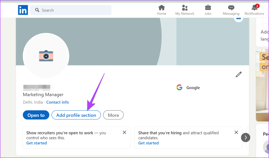Screen dimensions: 269x158
Task: Click the LinkedIn logo
Action: 23,10
